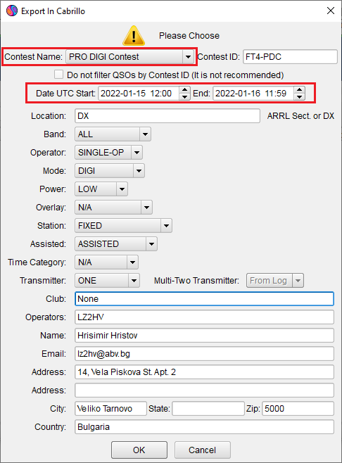Open the Transmitter ONE dropdown
Viewport: 342px width, 463px height.
pos(134,281)
